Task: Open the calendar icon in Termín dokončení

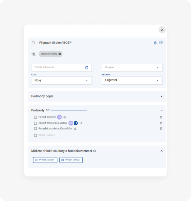Action: 87,68
